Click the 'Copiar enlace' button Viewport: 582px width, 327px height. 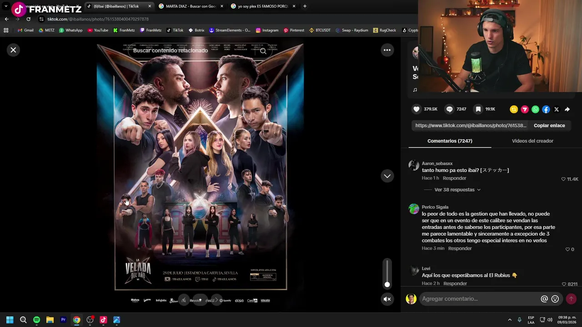point(549,125)
